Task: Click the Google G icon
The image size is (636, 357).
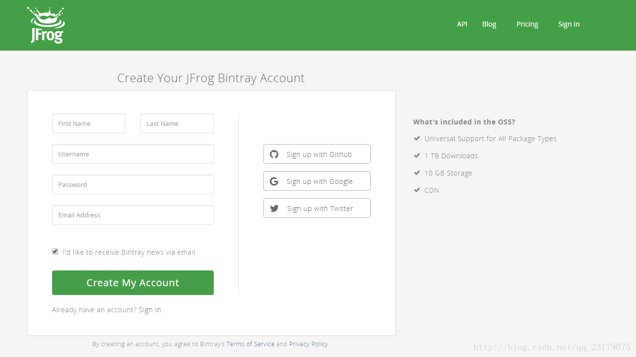Action: (274, 181)
